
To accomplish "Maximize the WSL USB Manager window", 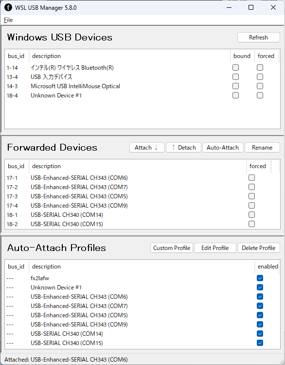I will point(251,7).
